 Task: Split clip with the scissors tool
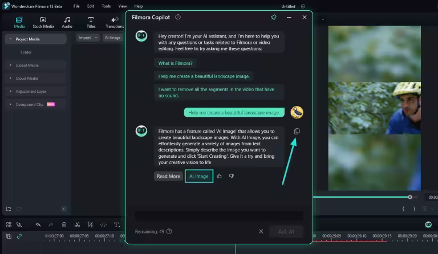click(x=77, y=224)
